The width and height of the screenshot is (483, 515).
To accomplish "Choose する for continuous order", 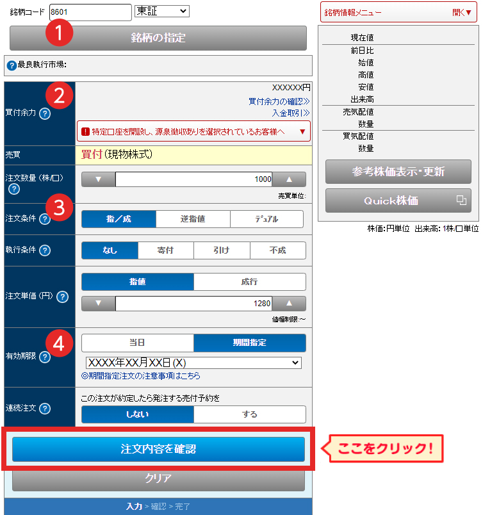I will [250, 414].
